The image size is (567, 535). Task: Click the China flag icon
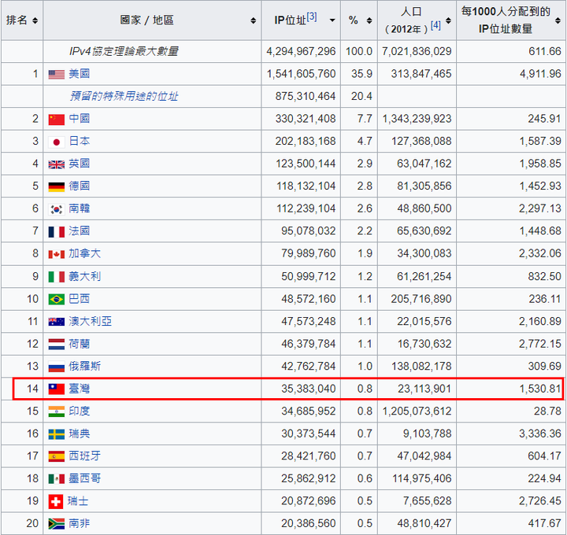57,120
